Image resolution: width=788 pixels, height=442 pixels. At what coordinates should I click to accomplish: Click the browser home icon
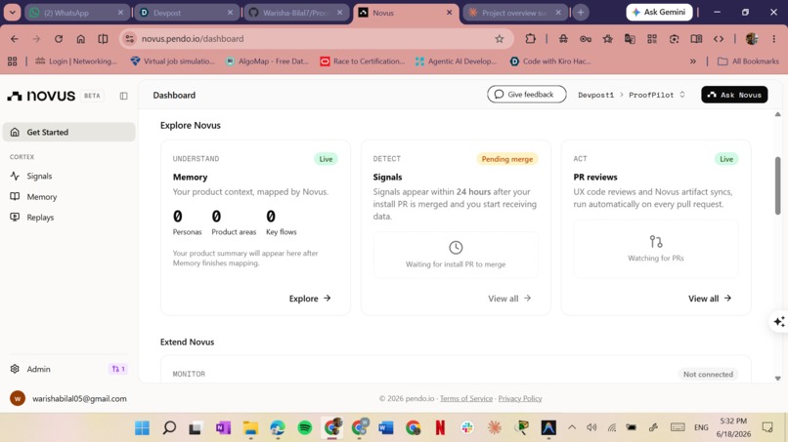[x=81, y=39]
